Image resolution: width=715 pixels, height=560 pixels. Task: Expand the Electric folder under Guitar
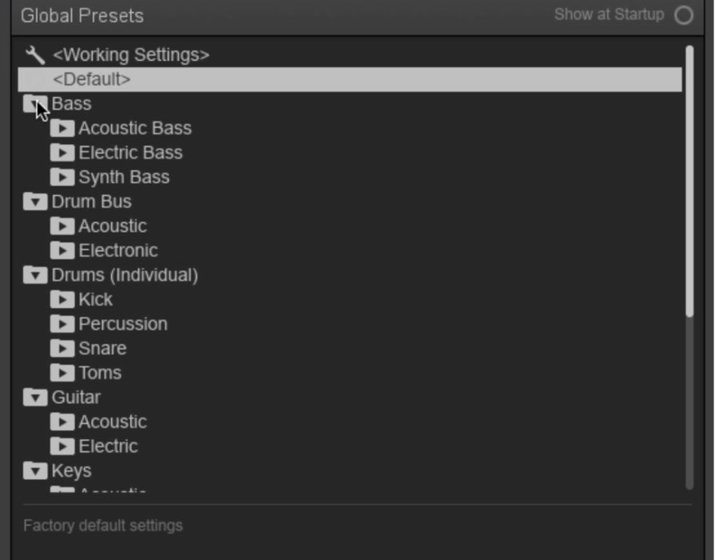coord(62,446)
